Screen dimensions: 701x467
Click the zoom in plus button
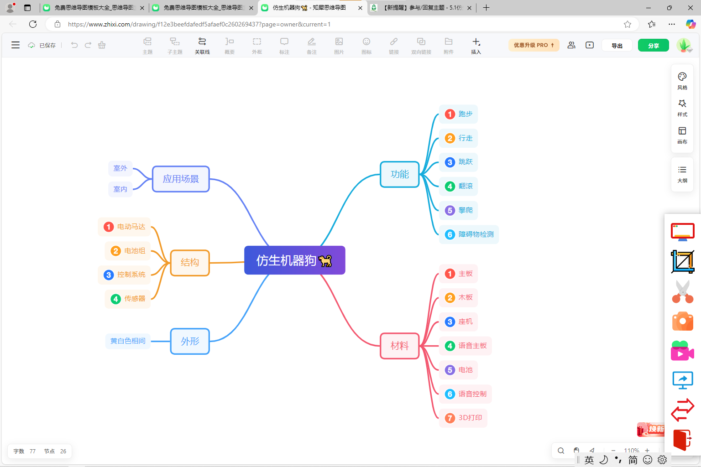tap(647, 451)
